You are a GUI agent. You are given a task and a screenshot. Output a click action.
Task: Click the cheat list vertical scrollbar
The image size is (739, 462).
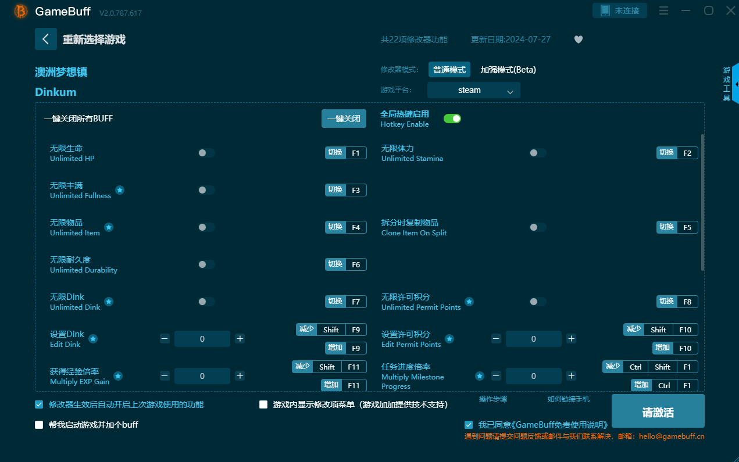[x=702, y=202]
